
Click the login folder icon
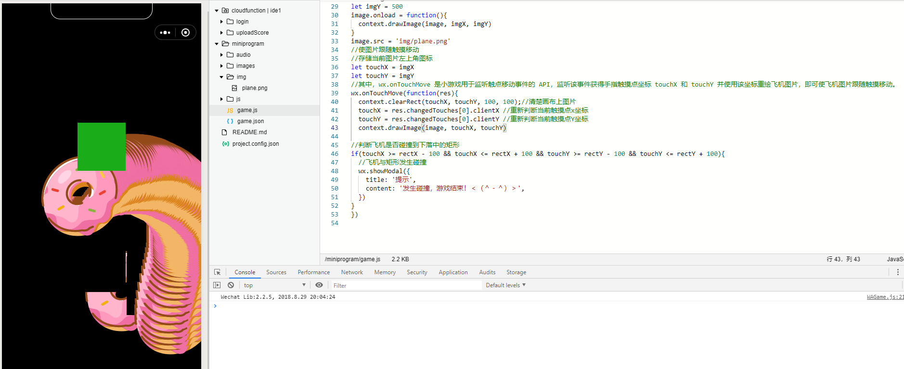coord(230,22)
